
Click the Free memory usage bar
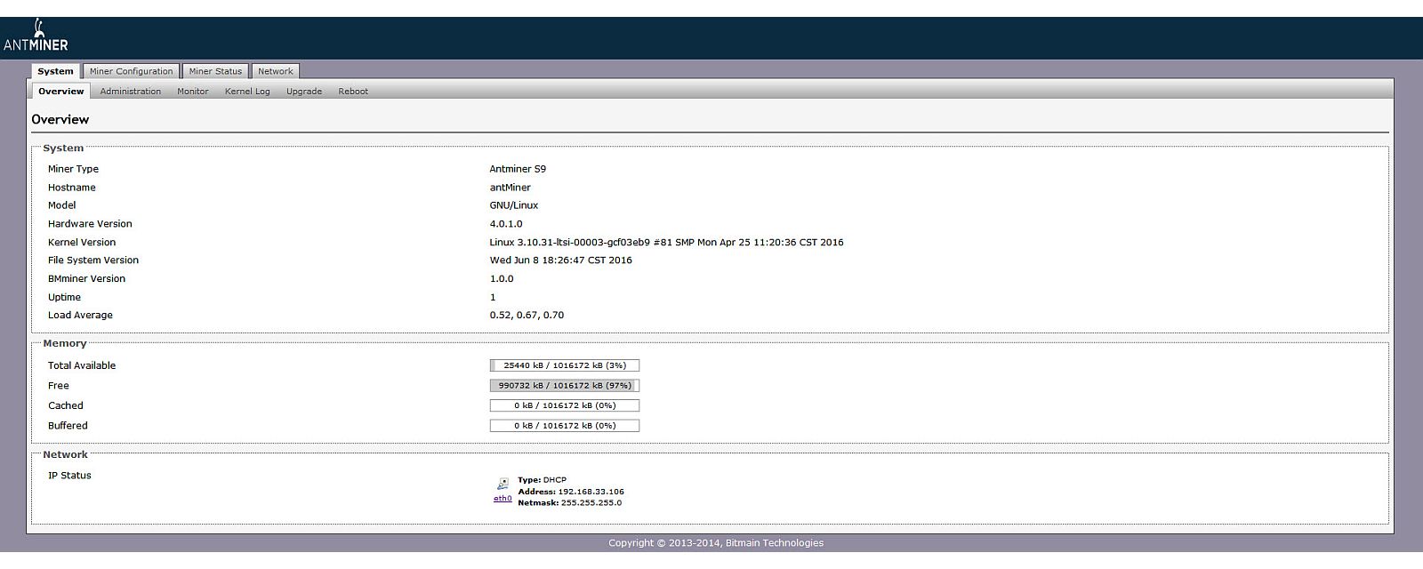pos(565,386)
